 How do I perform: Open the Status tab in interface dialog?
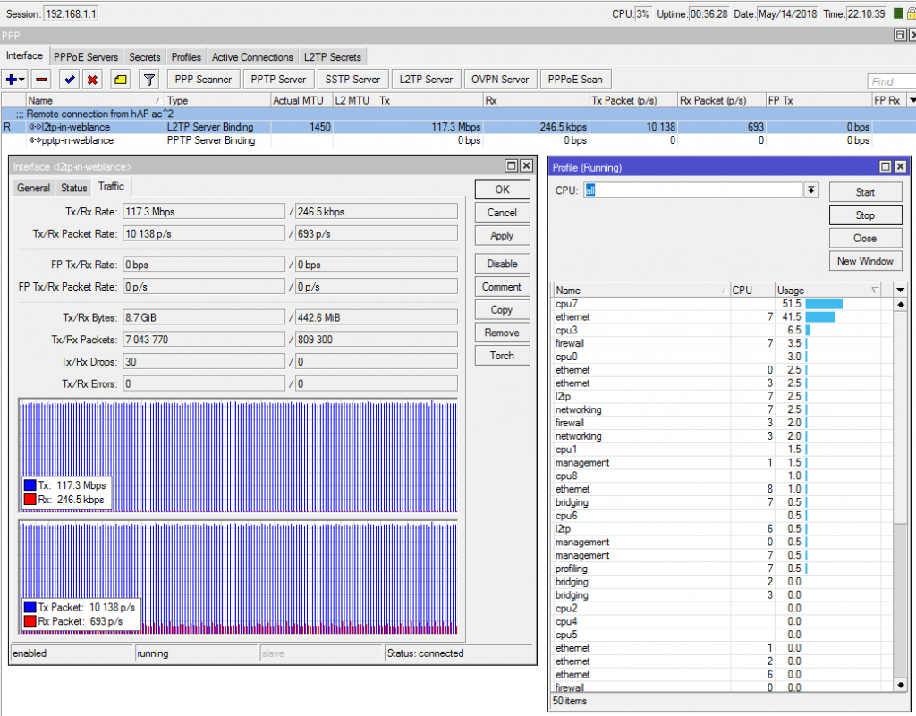[x=73, y=188]
